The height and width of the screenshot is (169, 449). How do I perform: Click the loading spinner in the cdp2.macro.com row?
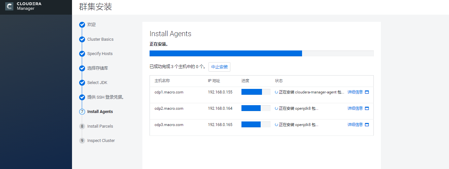pos(277,108)
